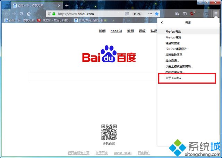
Task: Open the Library icon in toolbar
Action: coord(177,14)
